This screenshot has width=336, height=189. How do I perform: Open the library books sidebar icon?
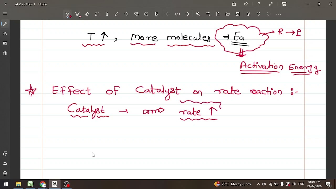(x=5, y=34)
